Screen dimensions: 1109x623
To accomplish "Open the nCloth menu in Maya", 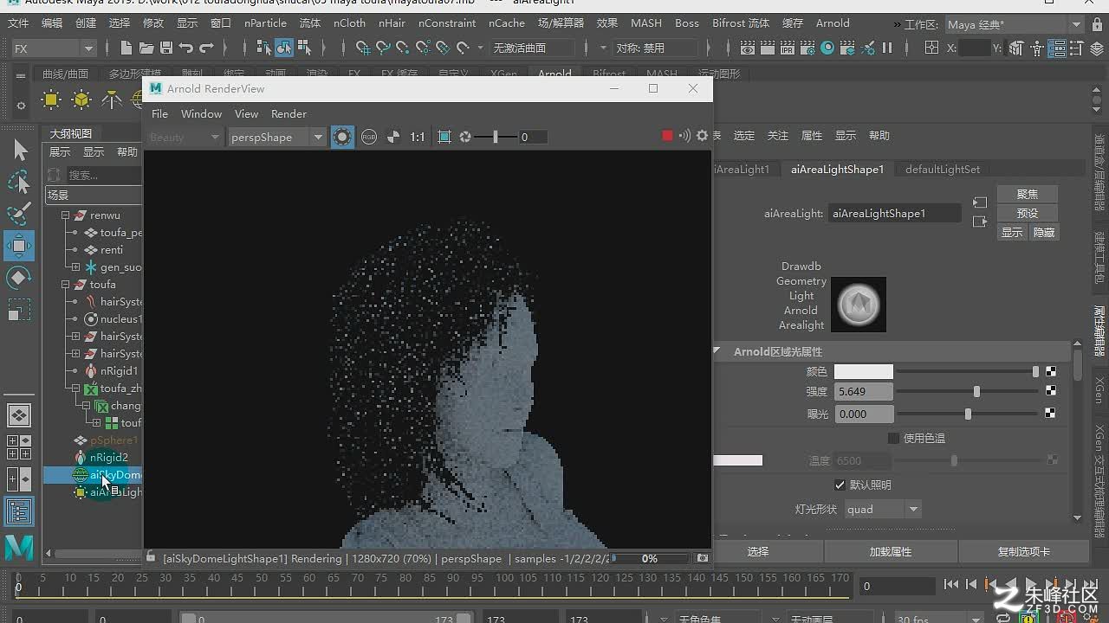I will [x=349, y=23].
